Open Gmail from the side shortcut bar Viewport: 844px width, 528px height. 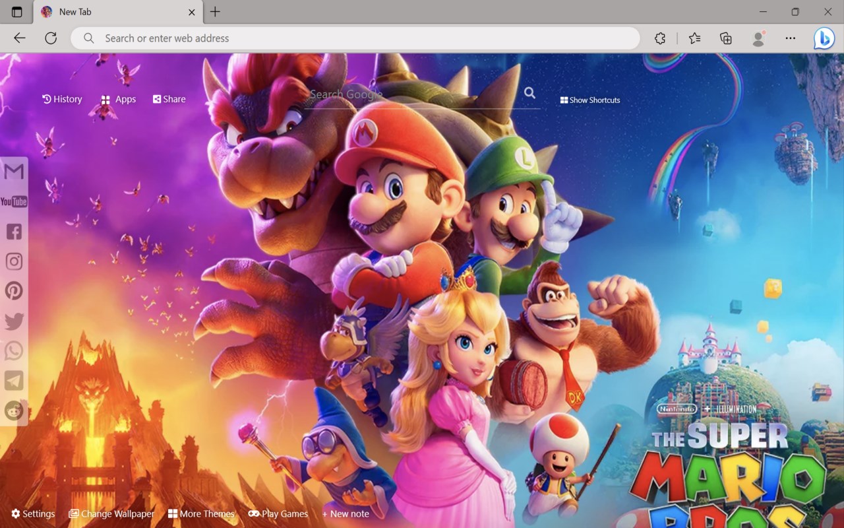tap(14, 172)
